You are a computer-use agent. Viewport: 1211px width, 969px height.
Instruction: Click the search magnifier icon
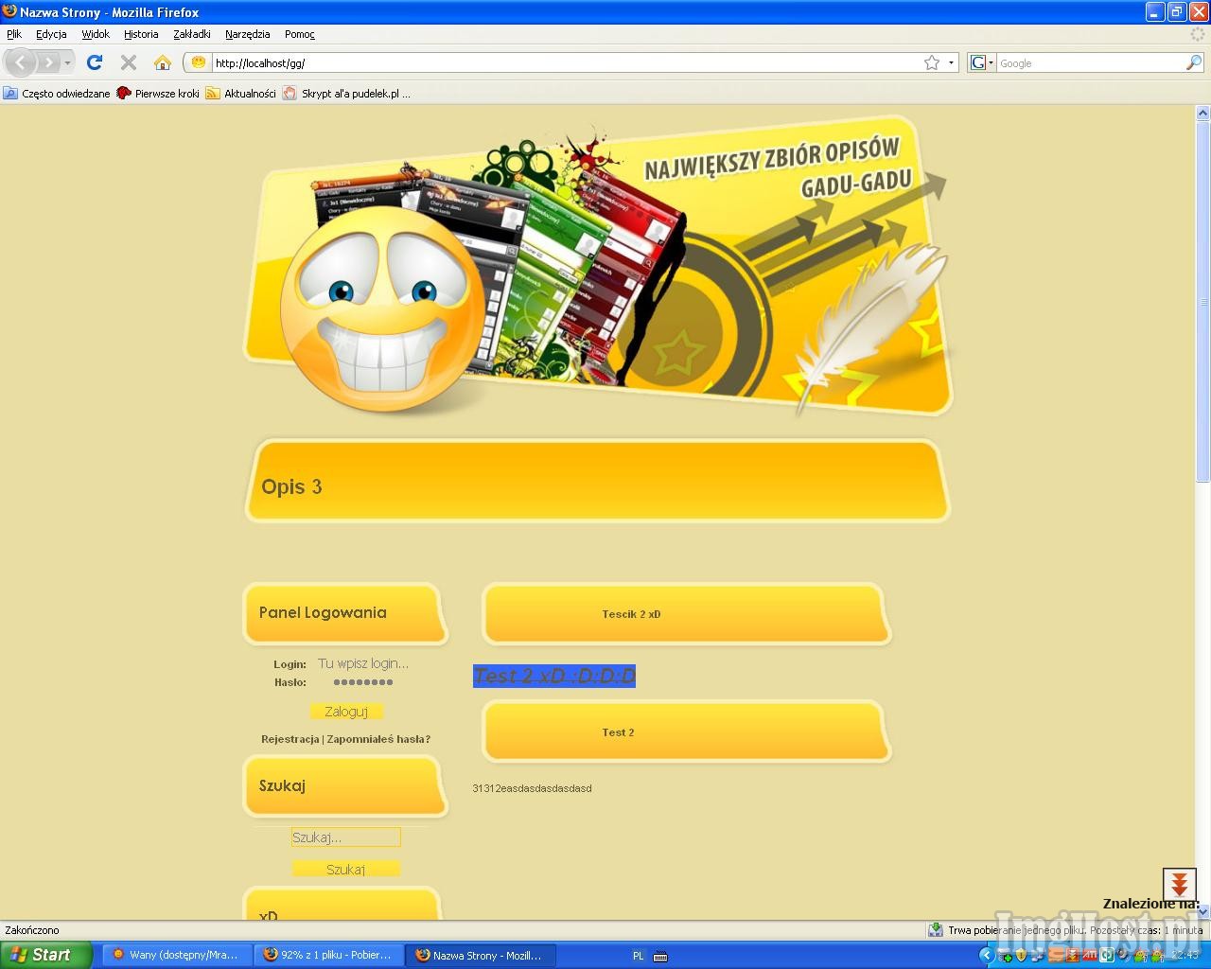(1194, 62)
